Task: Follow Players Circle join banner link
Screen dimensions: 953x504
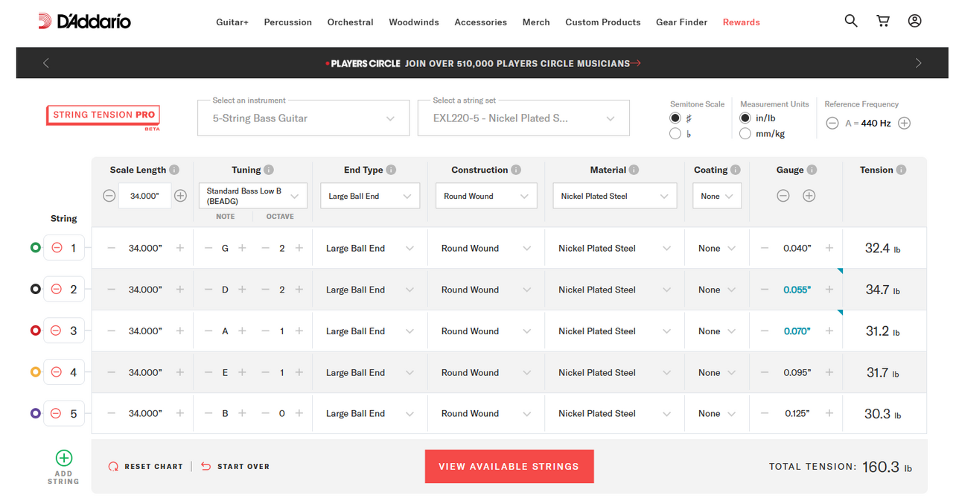Action: pos(483,63)
